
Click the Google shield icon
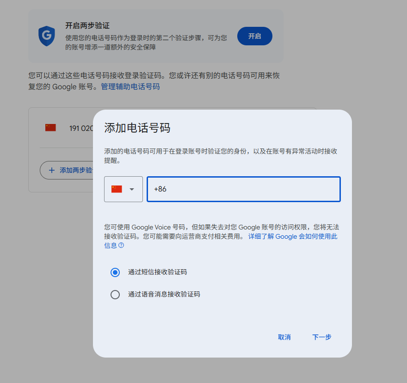point(47,36)
